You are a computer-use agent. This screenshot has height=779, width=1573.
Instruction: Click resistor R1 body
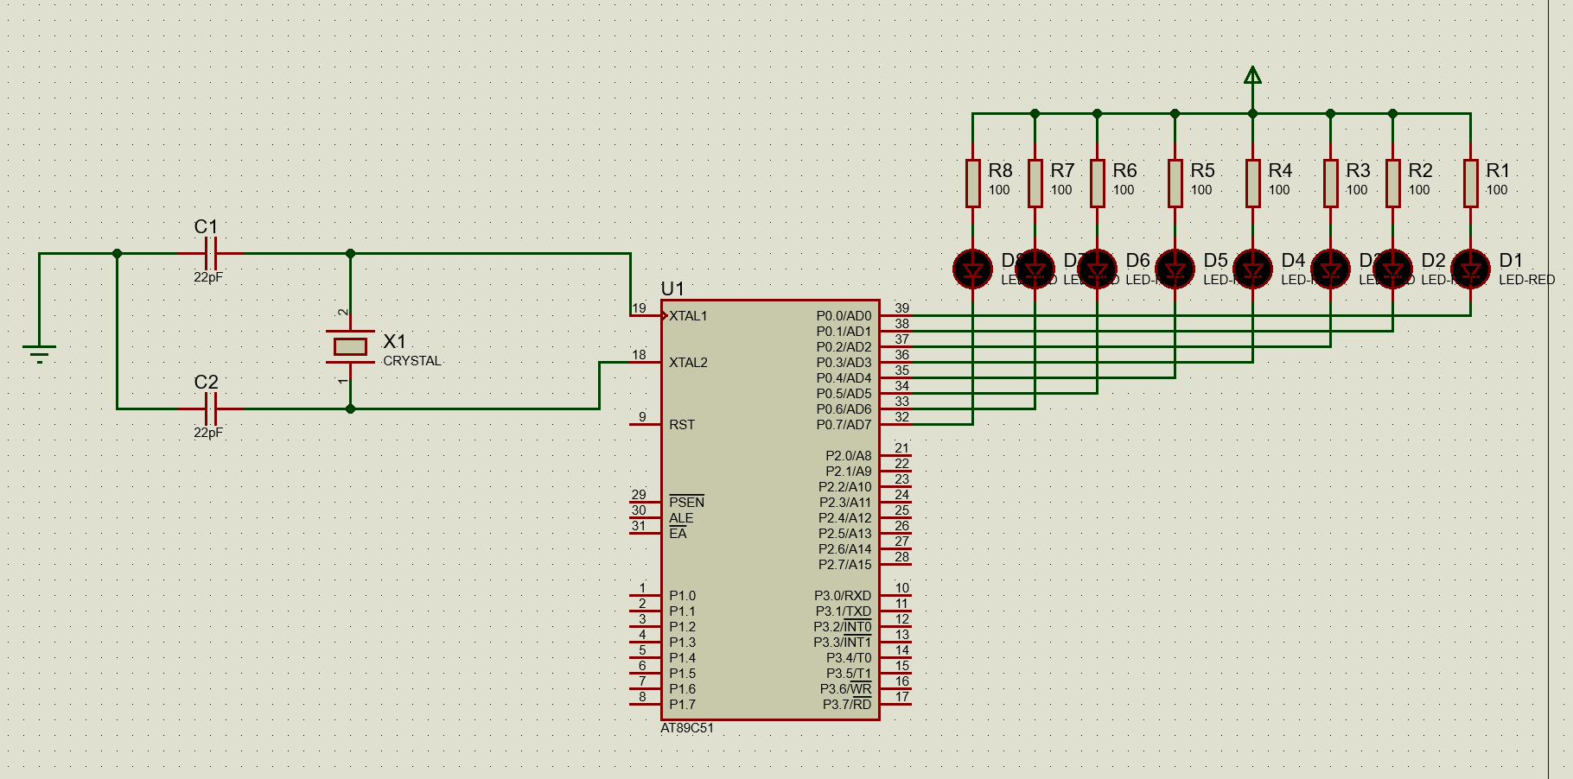pos(1470,183)
